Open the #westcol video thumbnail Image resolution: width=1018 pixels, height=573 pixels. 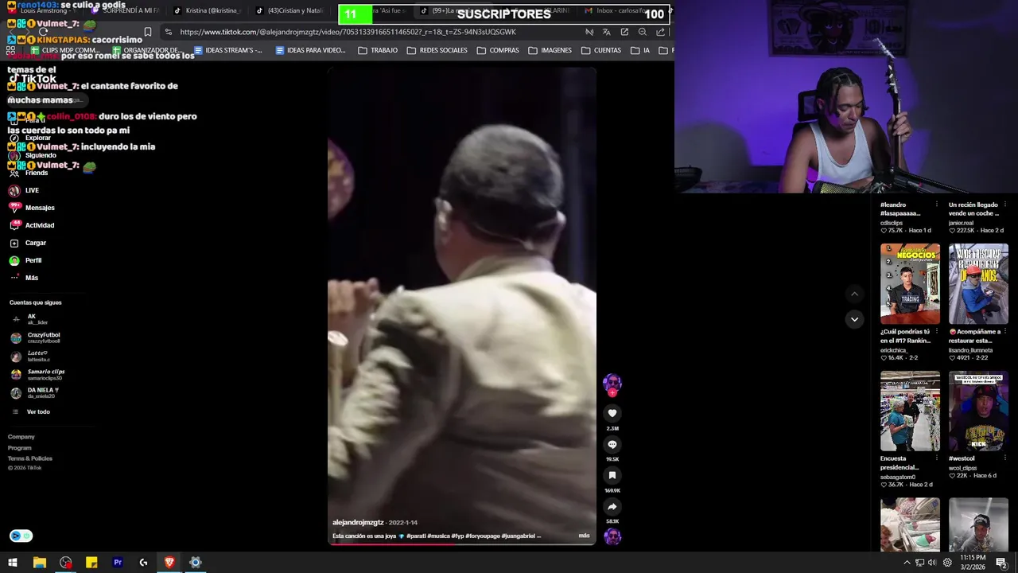click(x=978, y=411)
